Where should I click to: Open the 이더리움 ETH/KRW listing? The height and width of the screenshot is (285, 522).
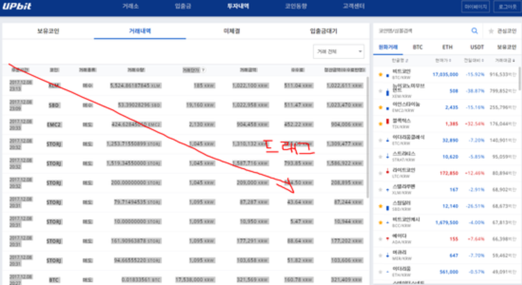click(447, 272)
